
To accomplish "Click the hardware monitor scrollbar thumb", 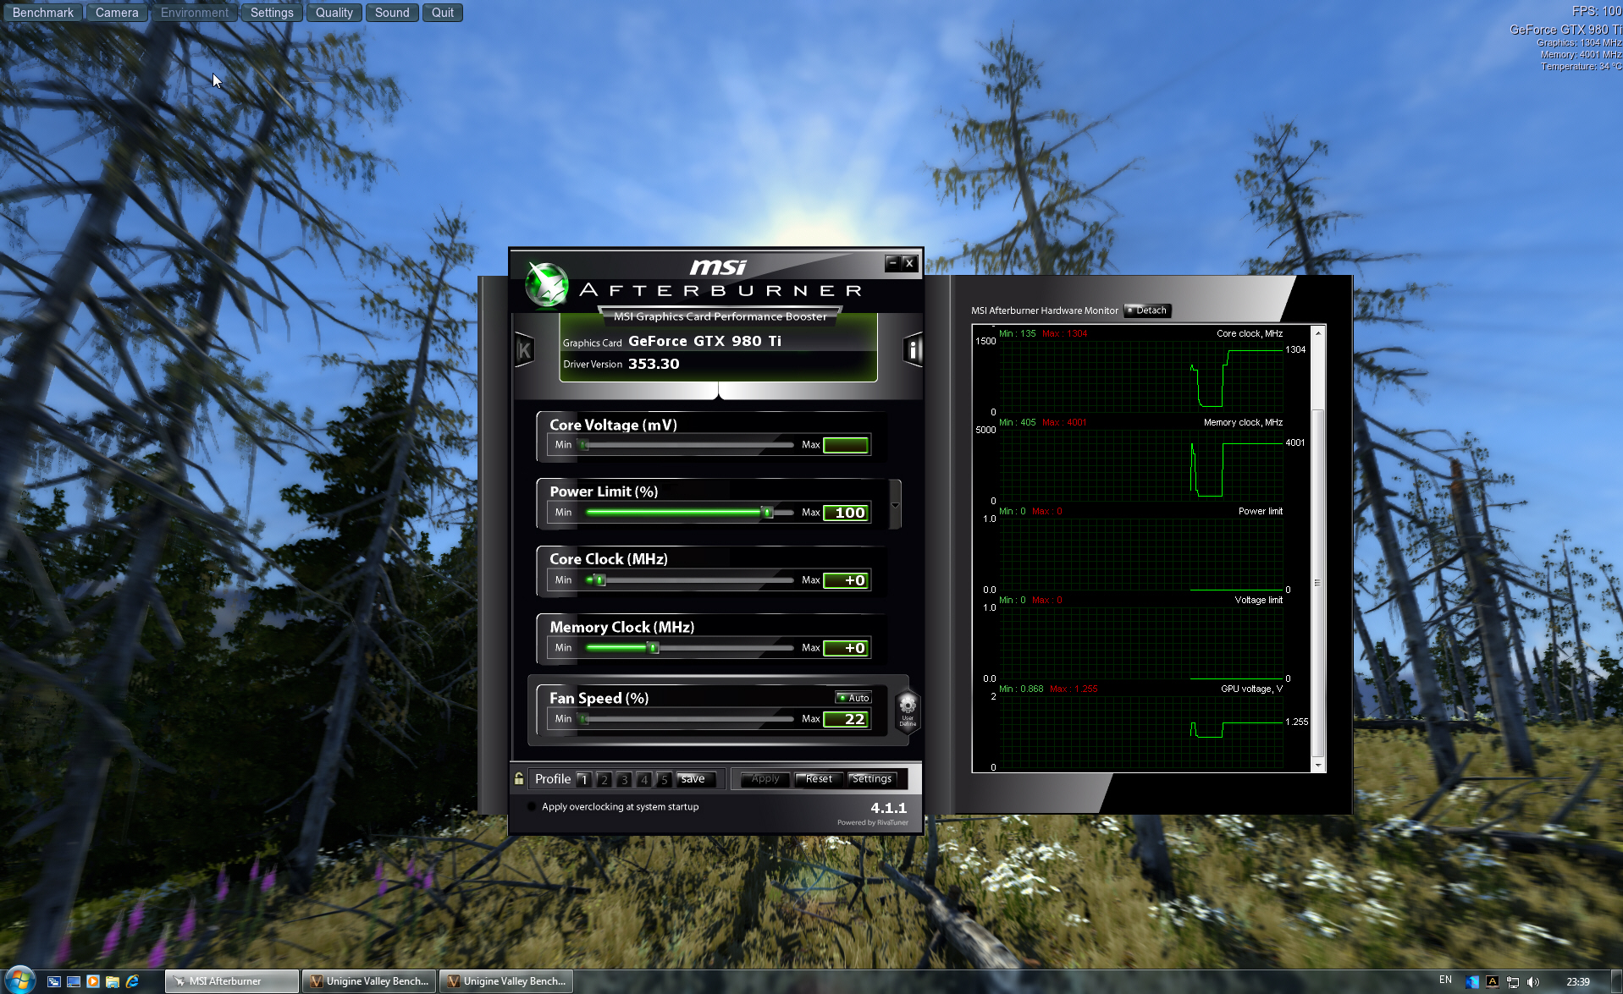I will point(1317,582).
